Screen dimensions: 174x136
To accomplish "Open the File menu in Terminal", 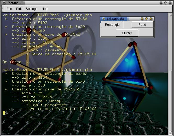I will click(x=9, y=9).
